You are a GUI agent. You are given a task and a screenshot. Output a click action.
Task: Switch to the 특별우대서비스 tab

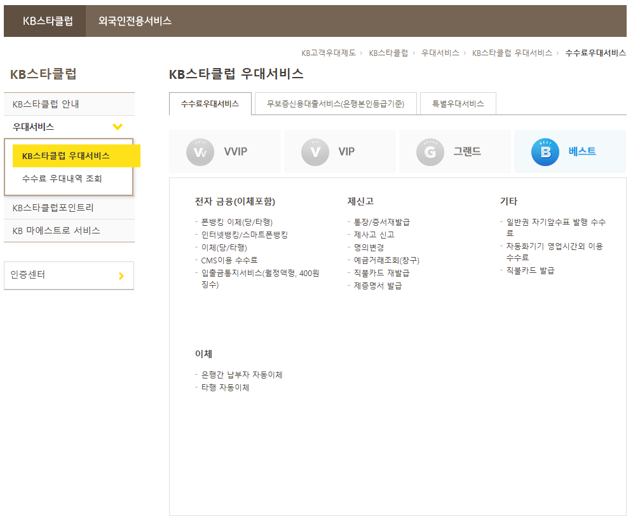[x=458, y=104]
